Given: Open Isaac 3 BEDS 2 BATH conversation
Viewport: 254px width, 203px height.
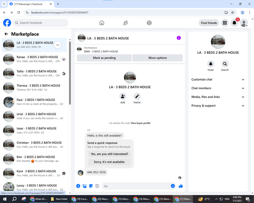Looking at the screenshot, I should [35, 130].
